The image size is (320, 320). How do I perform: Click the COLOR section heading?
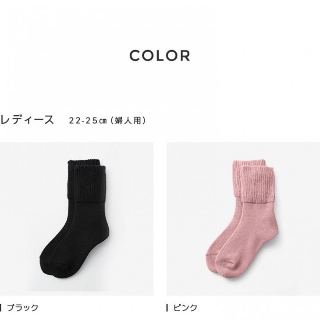[160, 56]
